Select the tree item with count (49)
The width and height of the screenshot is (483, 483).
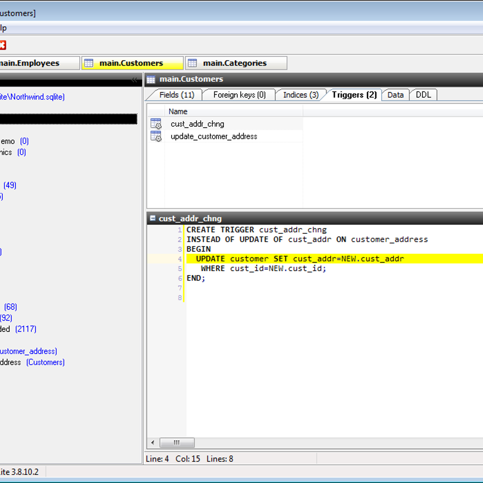tap(10, 185)
